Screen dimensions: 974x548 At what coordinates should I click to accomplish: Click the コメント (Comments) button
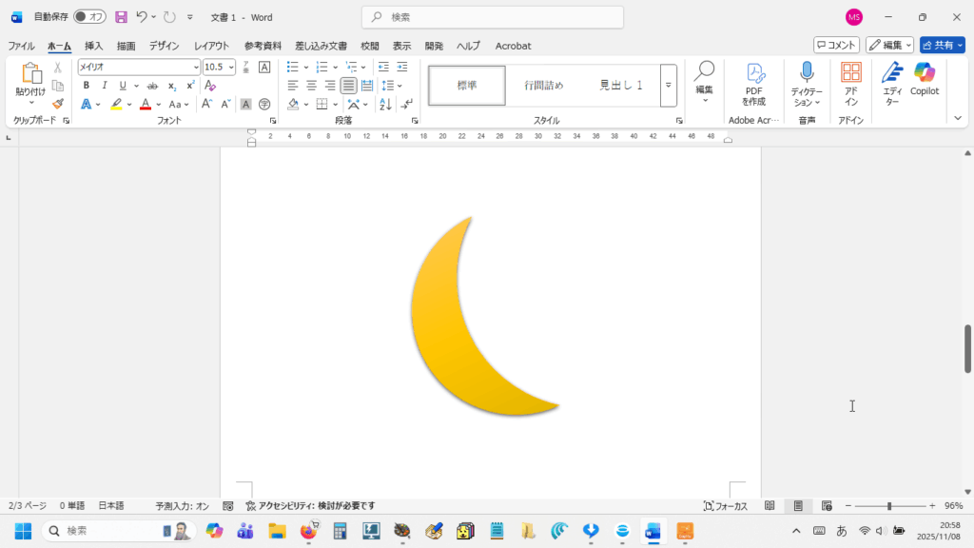coord(836,45)
